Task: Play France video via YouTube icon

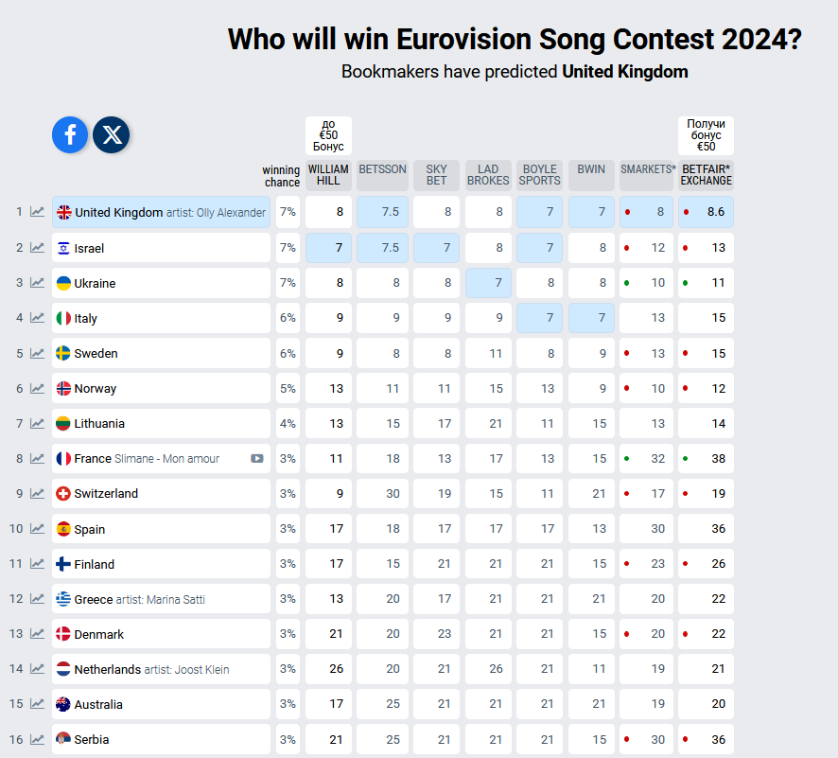Action: (x=257, y=459)
